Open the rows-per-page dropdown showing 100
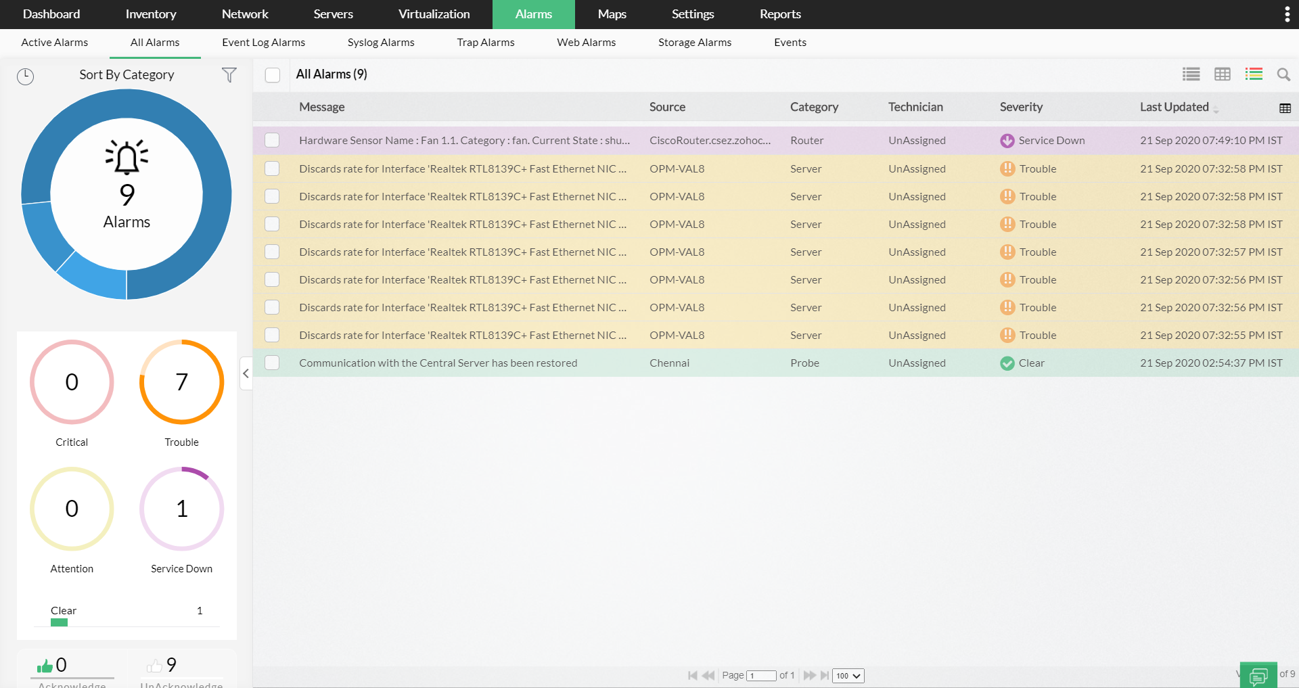Image resolution: width=1299 pixels, height=688 pixels. point(848,676)
